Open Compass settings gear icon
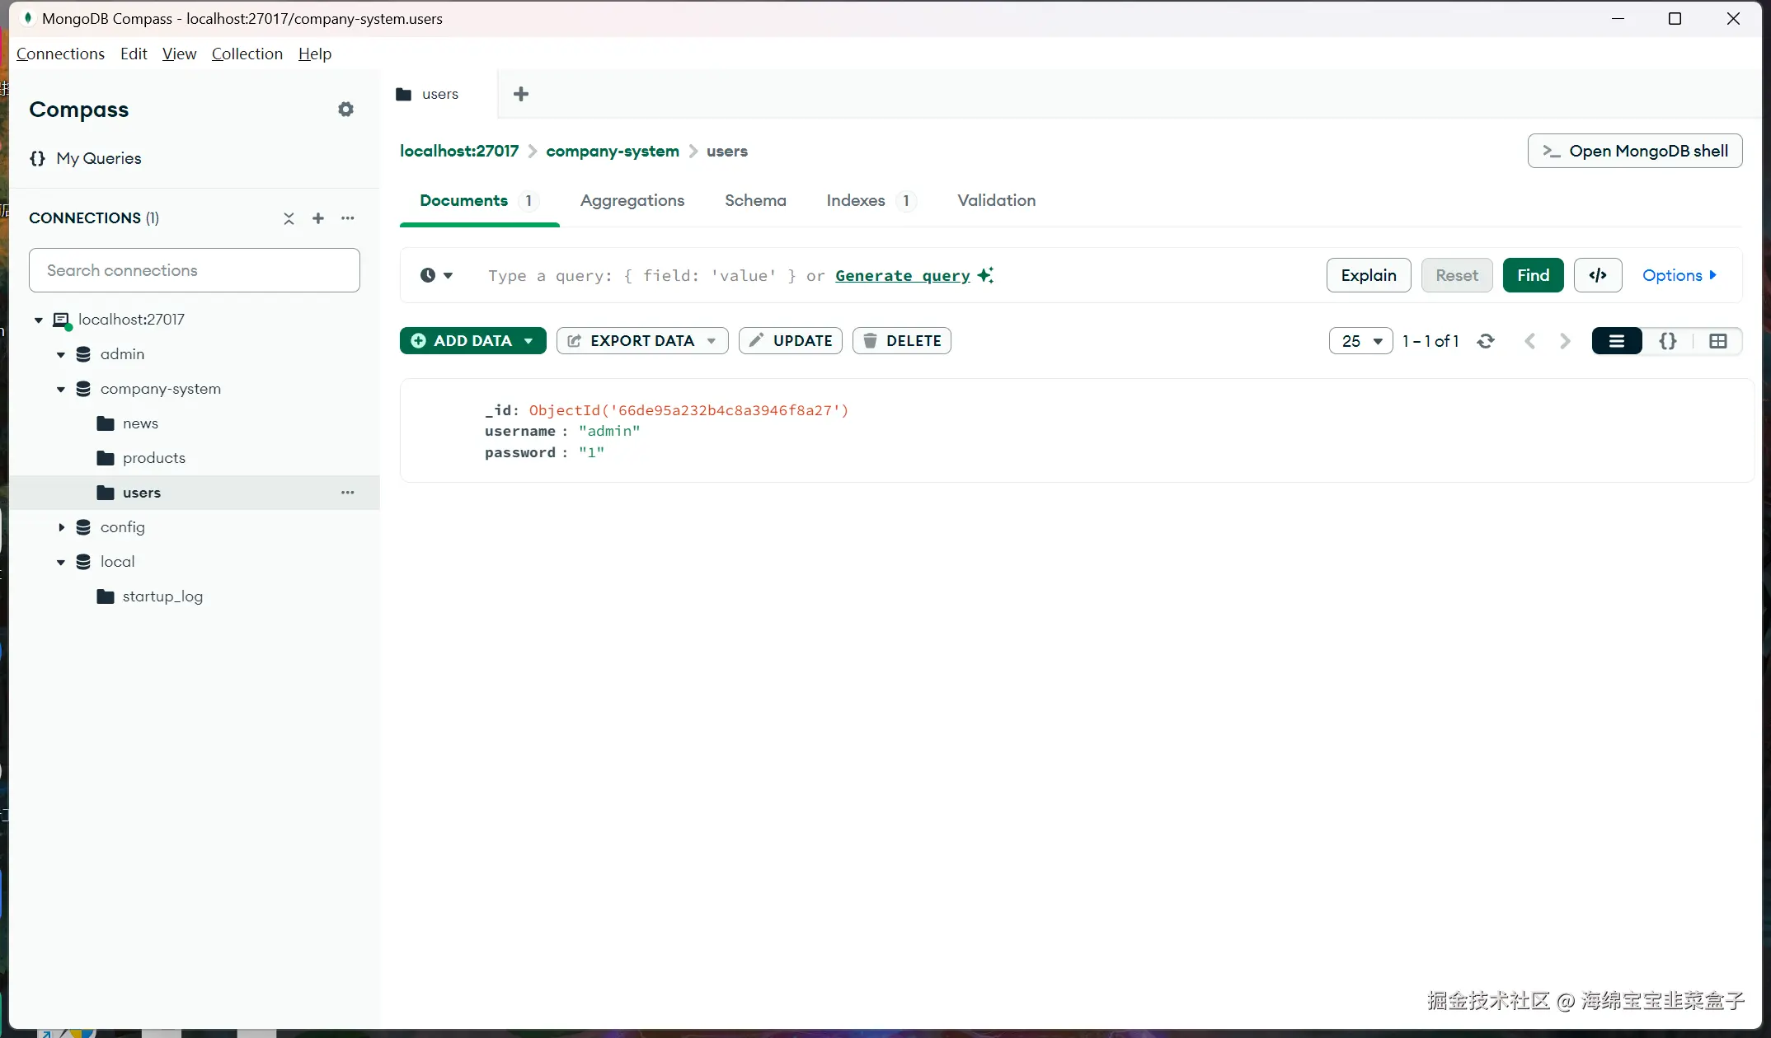Image resolution: width=1771 pixels, height=1038 pixels. point(345,110)
